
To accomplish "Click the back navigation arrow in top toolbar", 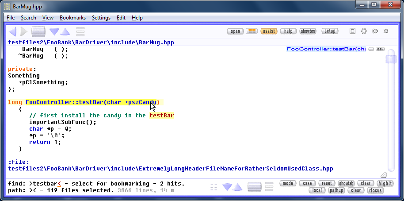I will [x=12, y=31].
